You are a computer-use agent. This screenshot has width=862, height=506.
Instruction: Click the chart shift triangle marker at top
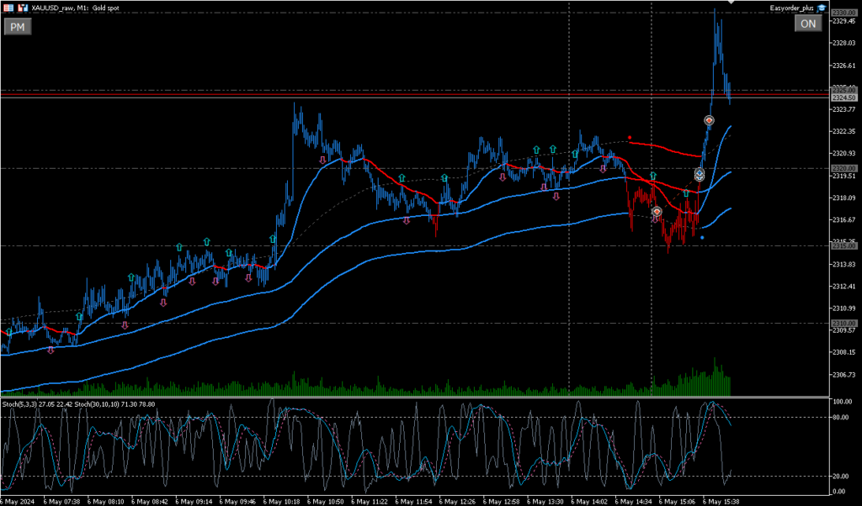pyautogui.click(x=731, y=3)
